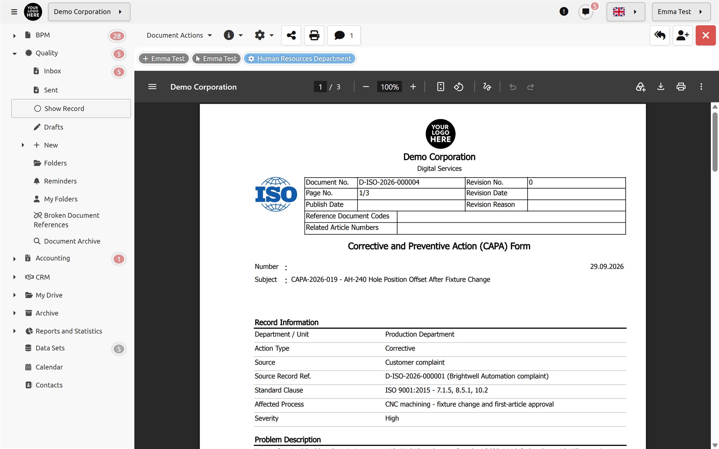Open Inbox under Quality
This screenshot has height=449, width=719.
point(52,71)
